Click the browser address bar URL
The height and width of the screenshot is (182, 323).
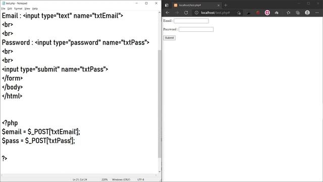coord(216,13)
